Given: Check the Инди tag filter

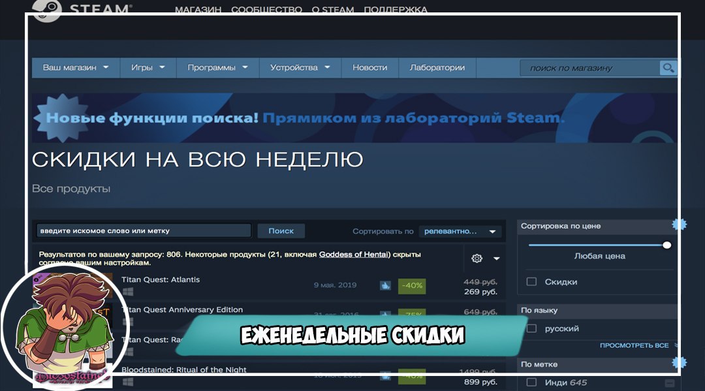Looking at the screenshot, I should [x=531, y=383].
